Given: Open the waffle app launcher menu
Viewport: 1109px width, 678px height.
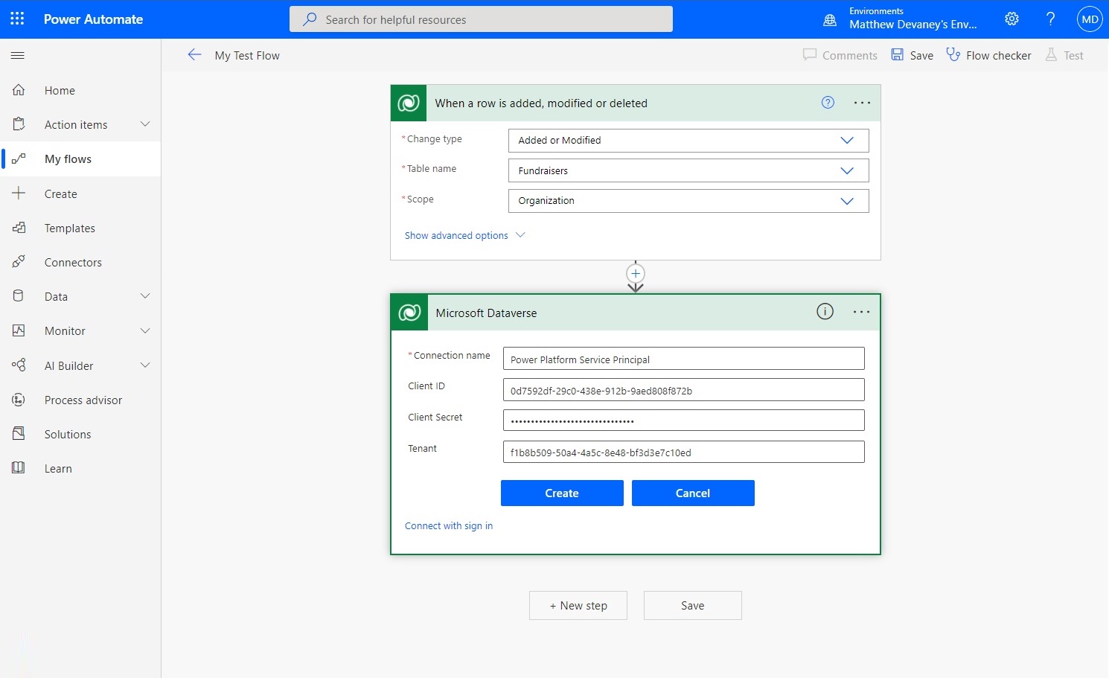Looking at the screenshot, I should click(16, 19).
